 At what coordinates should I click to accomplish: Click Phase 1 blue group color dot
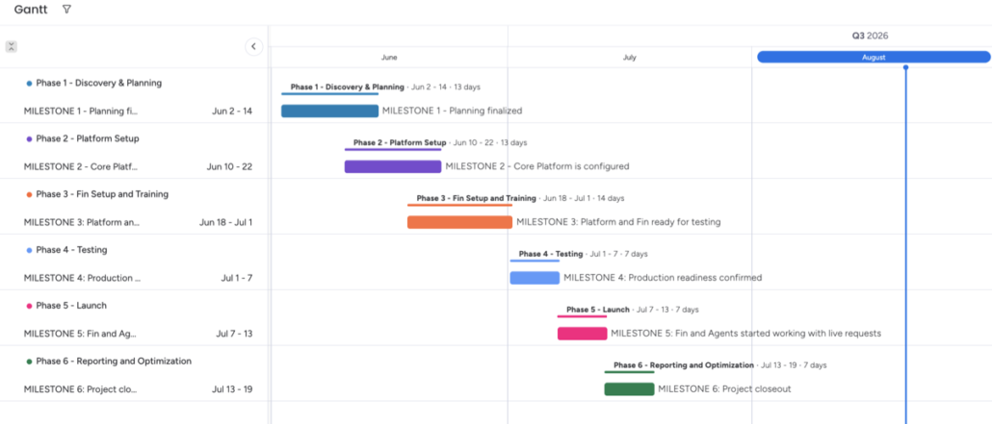(29, 84)
